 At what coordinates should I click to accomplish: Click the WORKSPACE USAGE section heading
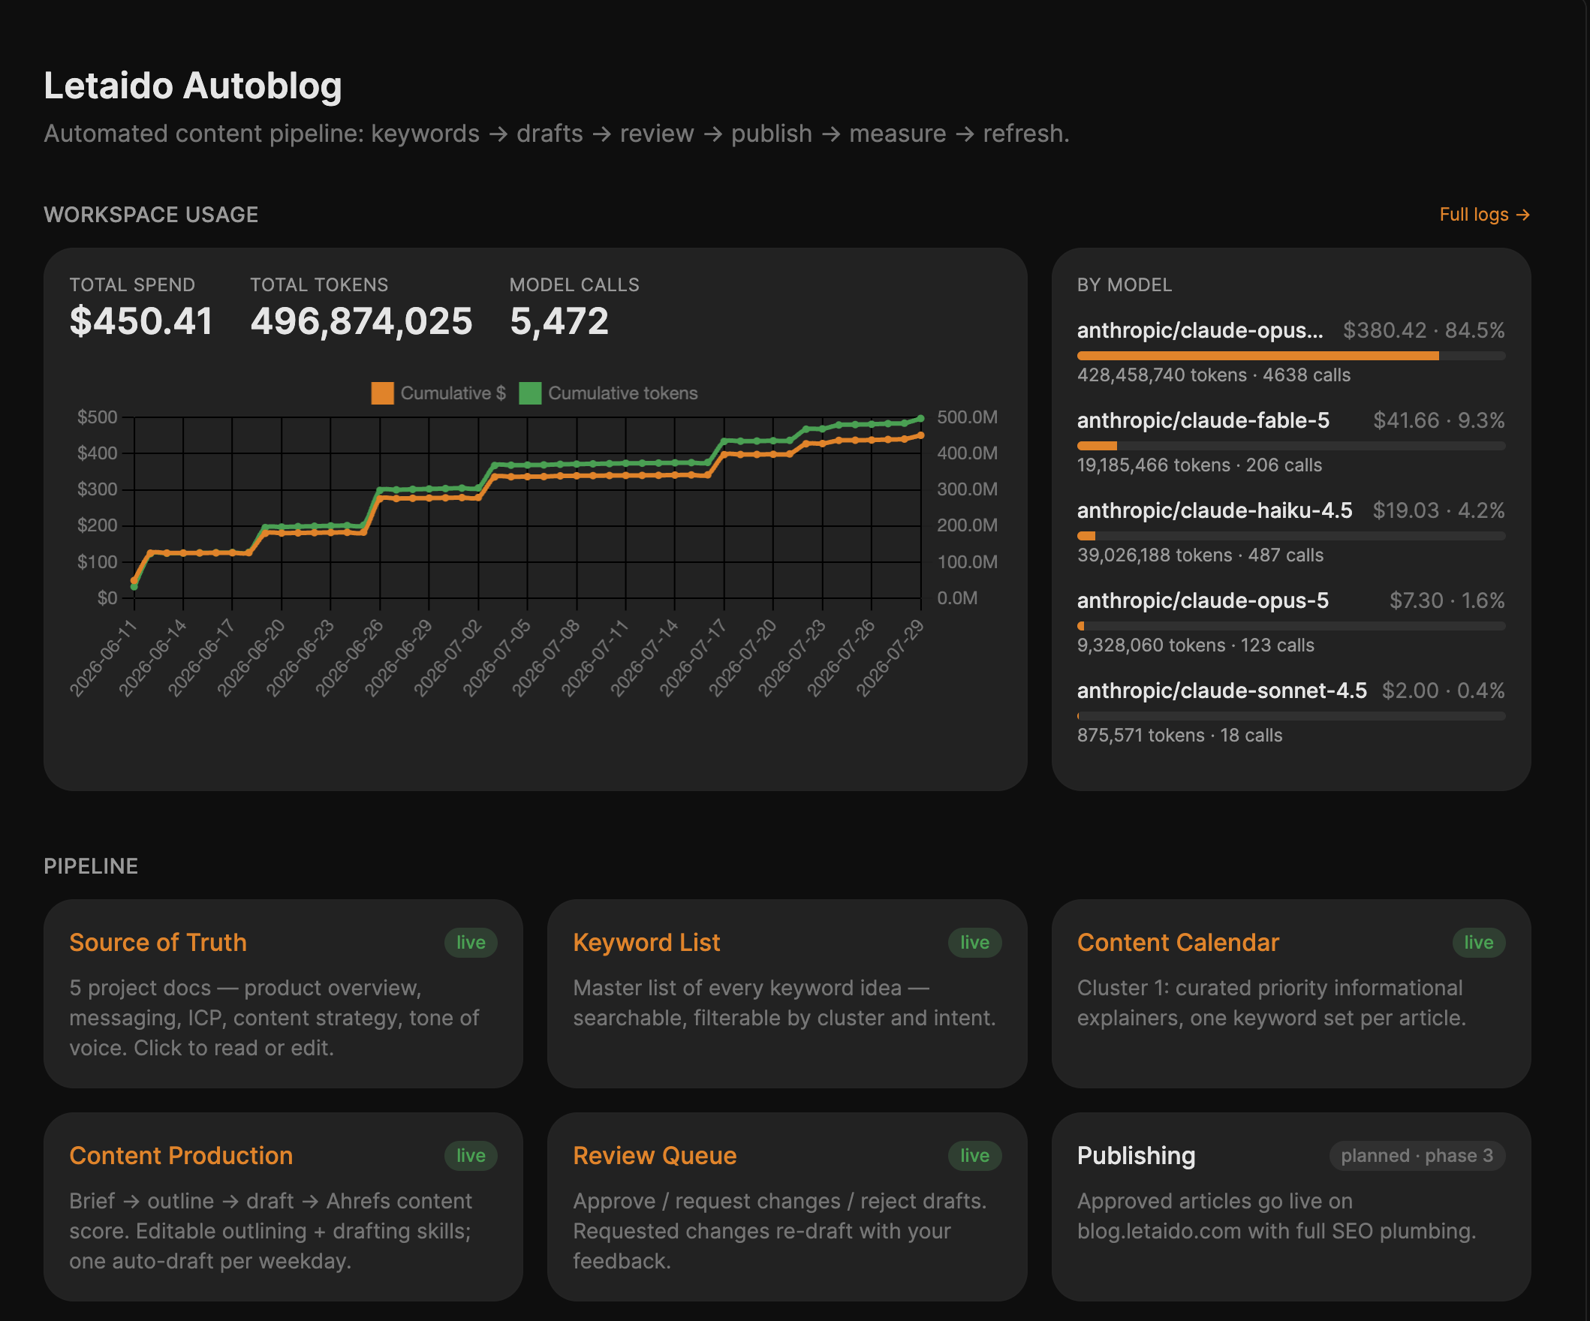pyautogui.click(x=151, y=215)
